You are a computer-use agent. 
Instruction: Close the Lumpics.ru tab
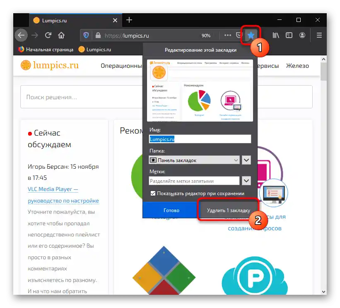pos(115,20)
